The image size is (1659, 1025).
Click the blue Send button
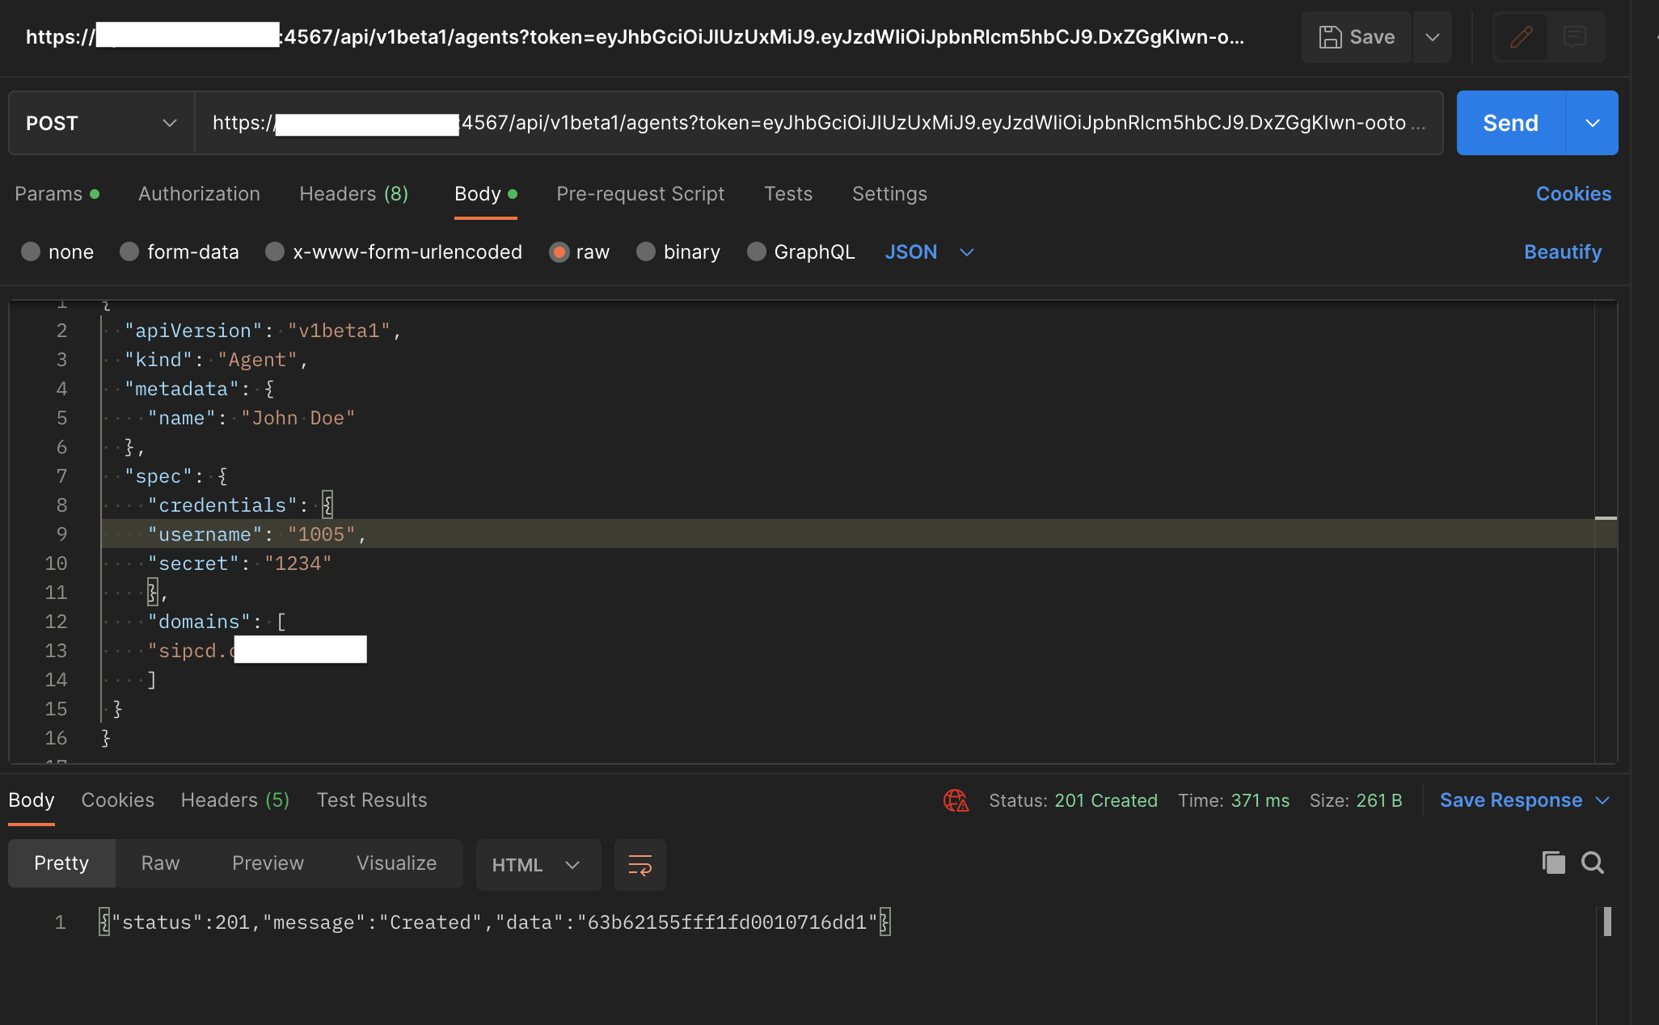(1510, 123)
